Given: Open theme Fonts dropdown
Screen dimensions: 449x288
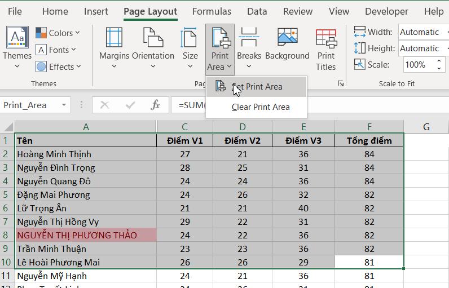Looking at the screenshot, I should tap(56, 50).
